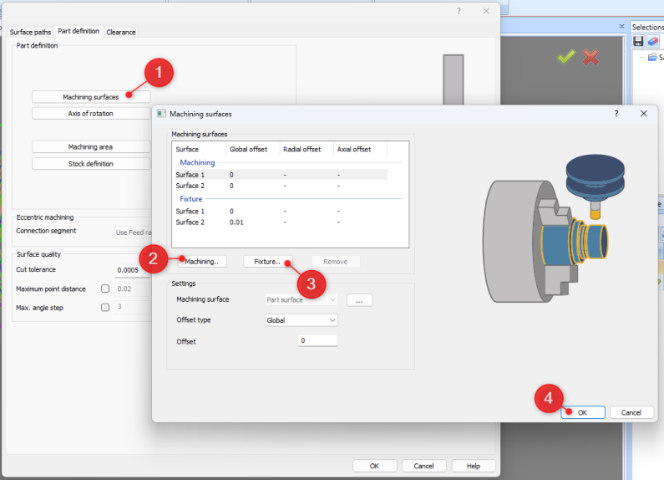Click the blue folder icon in Selections tree
Viewport: 664px width, 480px height.
652,57
